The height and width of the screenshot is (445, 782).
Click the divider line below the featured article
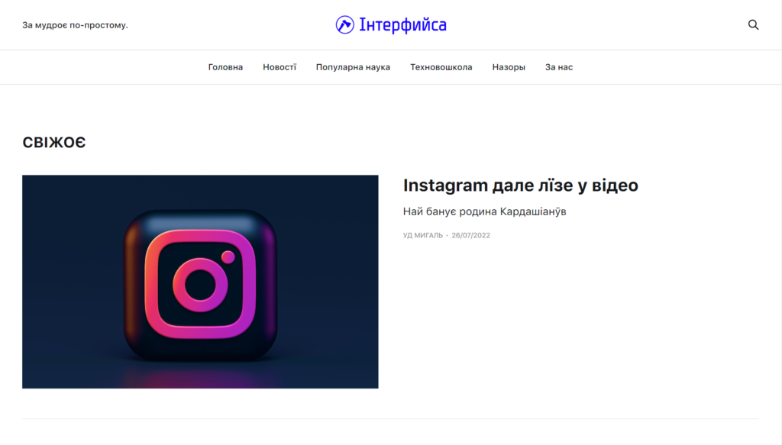pyautogui.click(x=390, y=418)
